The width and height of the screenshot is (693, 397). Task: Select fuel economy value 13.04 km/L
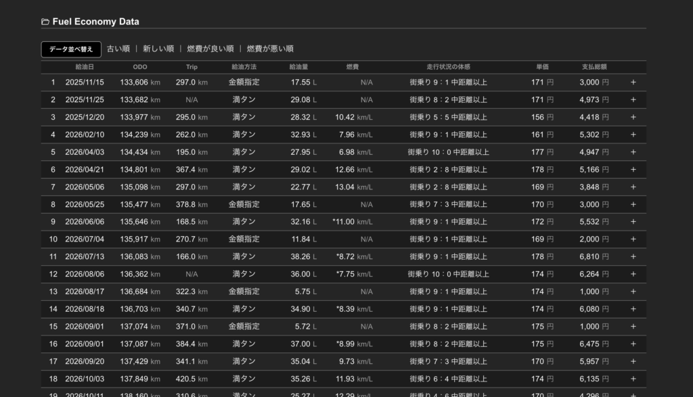(x=353, y=187)
